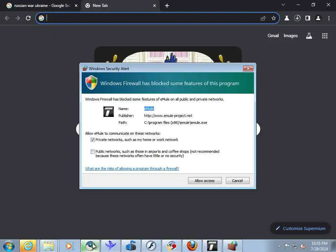Open Flash Player taskbar icon
Image resolution: width=336 pixels, height=252 pixels.
coord(151,245)
